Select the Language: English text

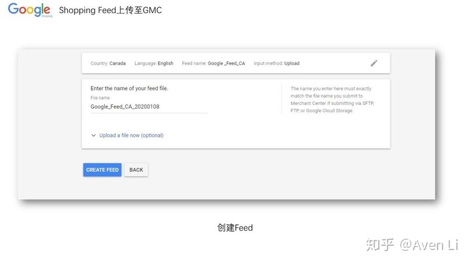coord(154,63)
